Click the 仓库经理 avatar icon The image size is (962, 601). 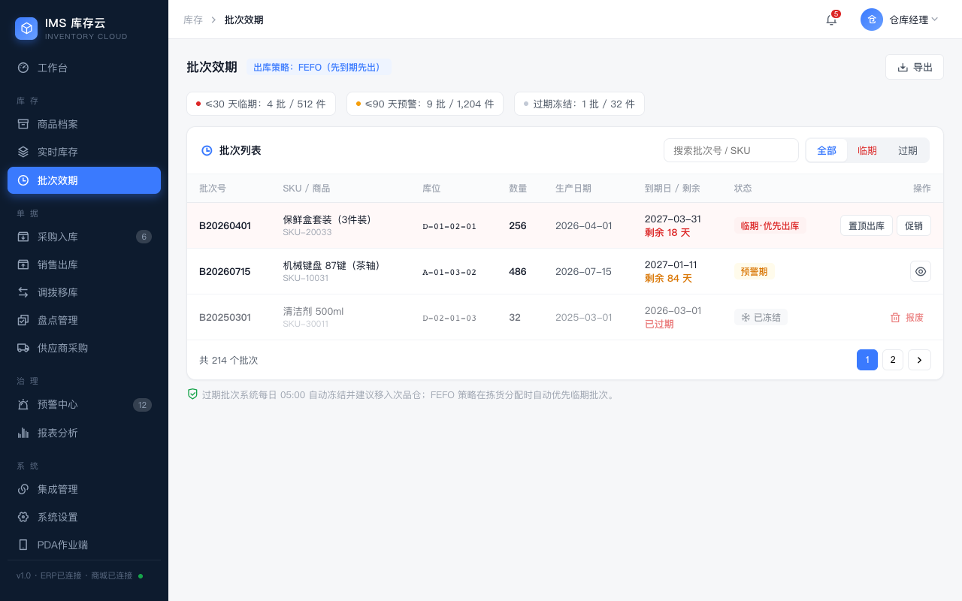click(872, 20)
